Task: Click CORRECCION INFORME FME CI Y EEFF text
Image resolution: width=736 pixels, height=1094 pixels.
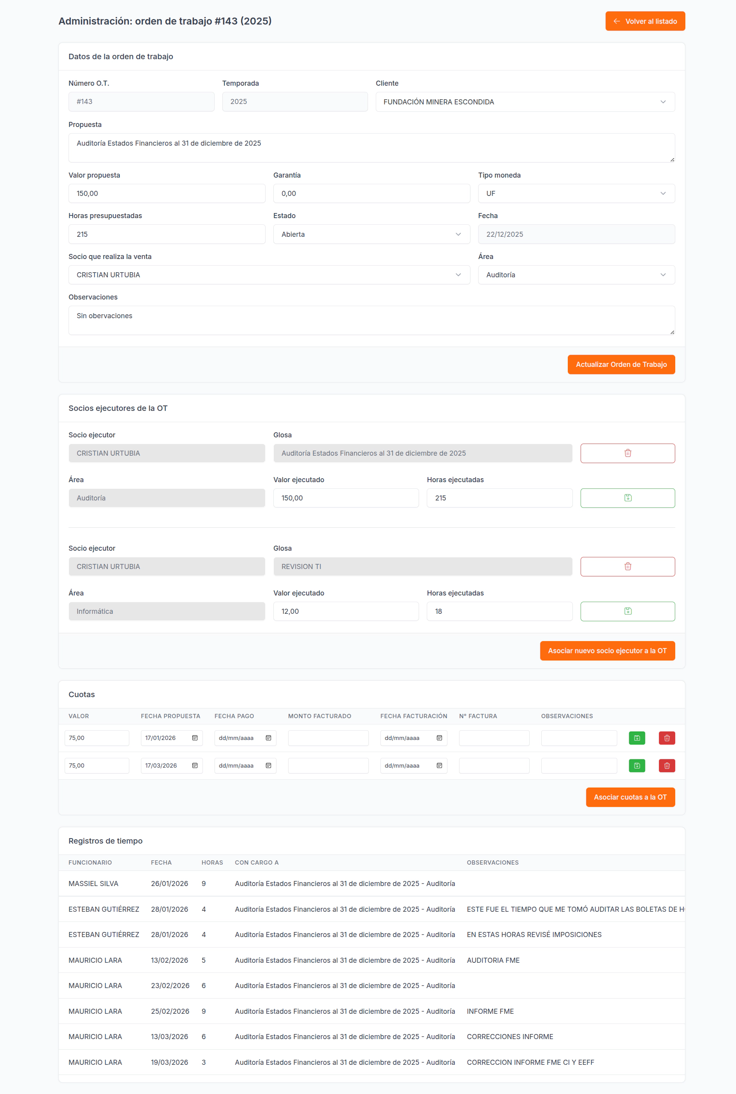Action: coord(530,1062)
